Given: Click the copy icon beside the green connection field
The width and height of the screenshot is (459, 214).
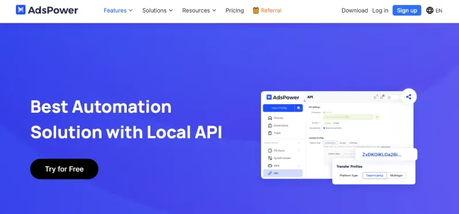Looking at the screenshot, I should (377, 117).
